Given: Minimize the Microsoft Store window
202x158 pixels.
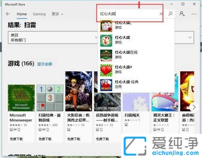Looking at the screenshot, I should coord(171,4).
